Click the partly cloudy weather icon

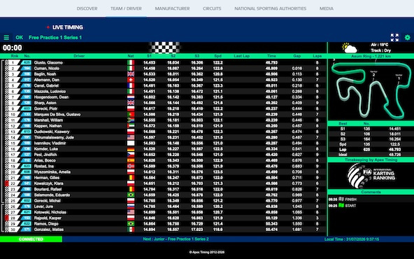(x=350, y=48)
